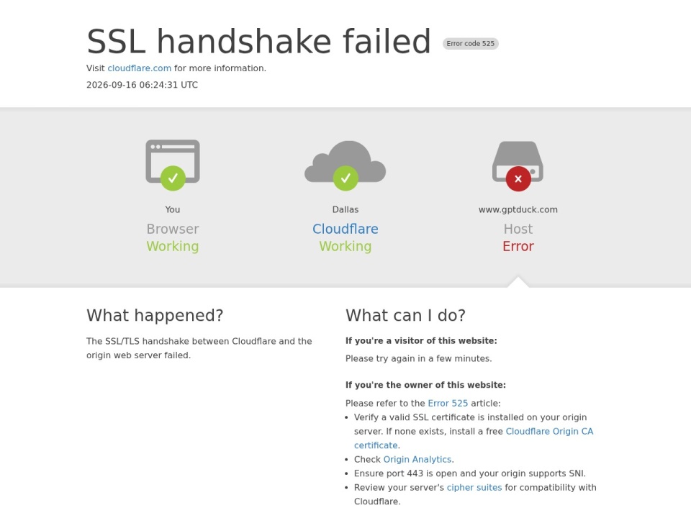Open the cipher suites link
This screenshot has width=691, height=518.
pos(474,488)
